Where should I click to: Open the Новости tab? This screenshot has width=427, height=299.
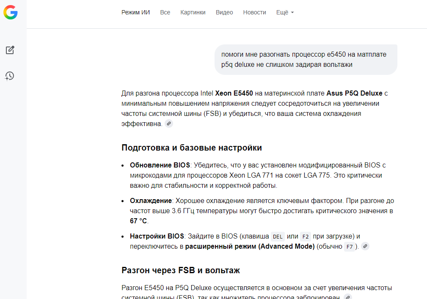point(255,13)
